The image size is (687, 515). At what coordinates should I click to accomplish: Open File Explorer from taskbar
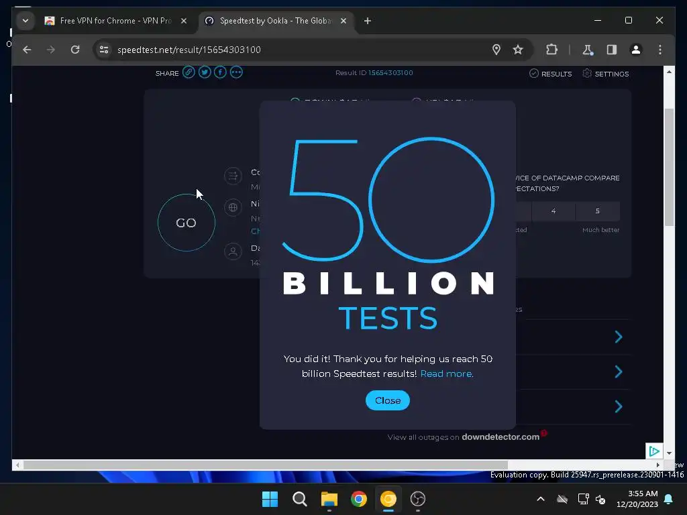(329, 499)
